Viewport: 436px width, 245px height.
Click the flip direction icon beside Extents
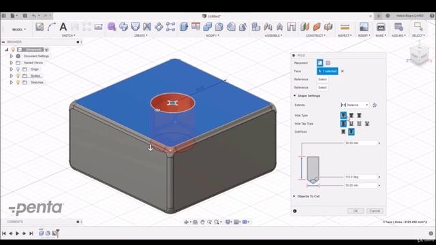[x=375, y=105]
